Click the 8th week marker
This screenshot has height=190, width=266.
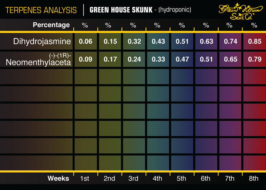coord(254,178)
